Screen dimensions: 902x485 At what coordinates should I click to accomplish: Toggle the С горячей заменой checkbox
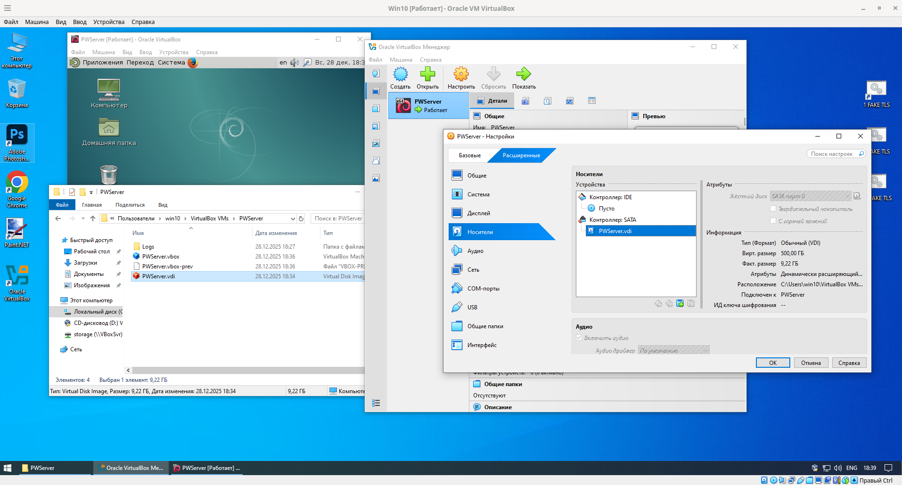point(773,221)
